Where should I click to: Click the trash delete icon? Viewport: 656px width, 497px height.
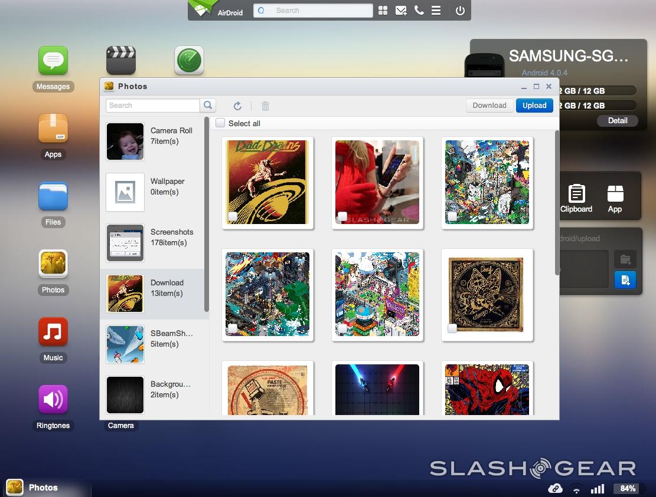[x=265, y=106]
